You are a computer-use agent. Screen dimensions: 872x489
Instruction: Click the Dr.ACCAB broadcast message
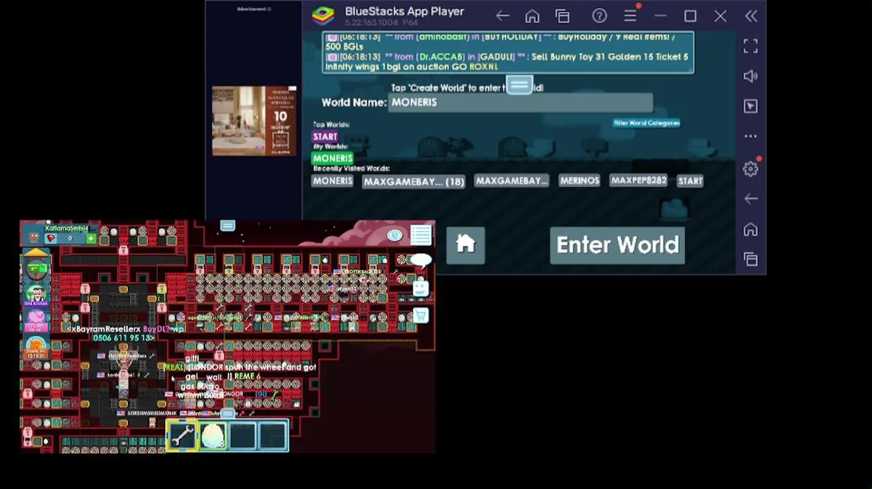point(507,62)
